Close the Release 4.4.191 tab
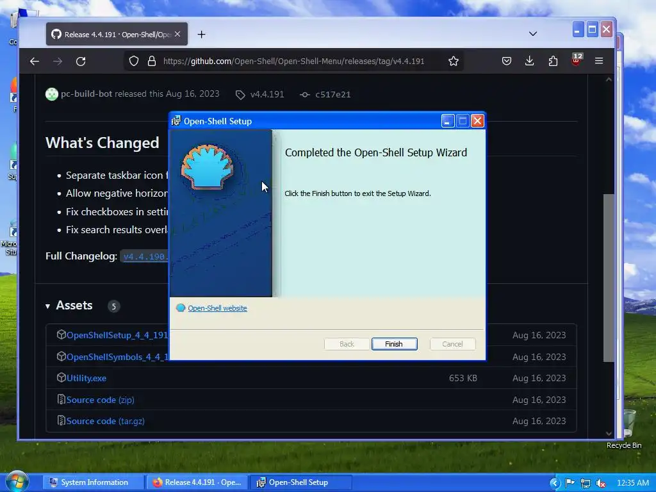 pyautogui.click(x=177, y=35)
